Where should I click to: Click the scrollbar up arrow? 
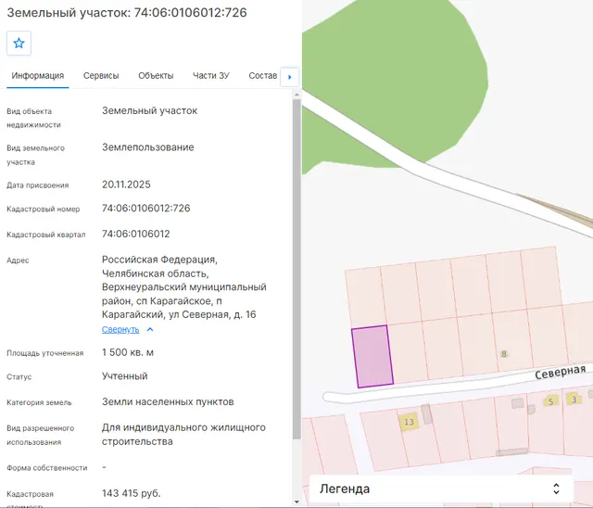[296, 95]
